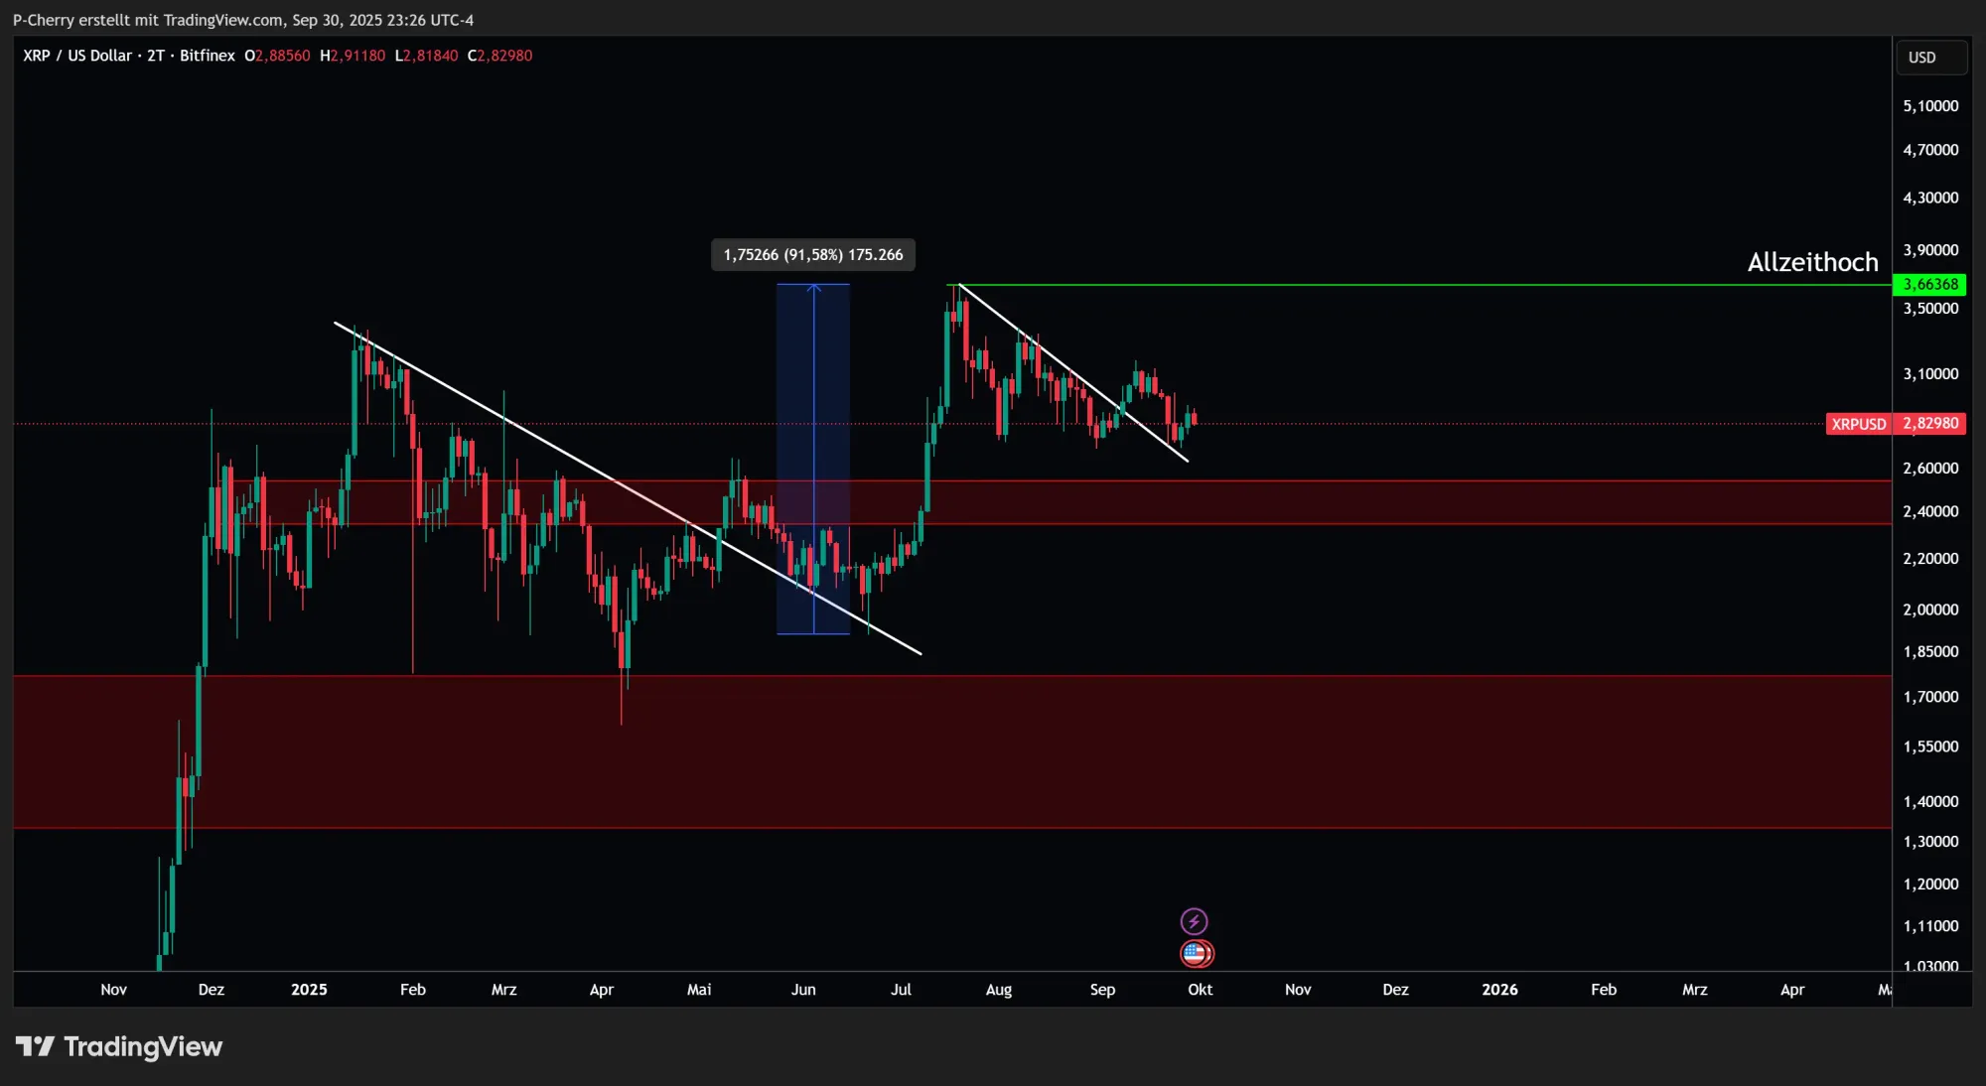
Task: Click the 2026 label on time axis
Action: pyautogui.click(x=1499, y=990)
